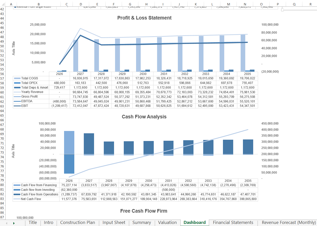Click the Yearly Revenue legend marker
Screen dimensions: 317x226
[x=18, y=92]
